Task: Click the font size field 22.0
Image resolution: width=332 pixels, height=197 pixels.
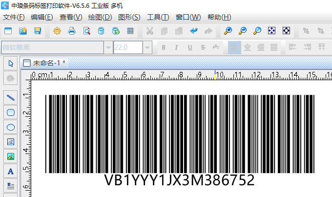Action: 128,47
